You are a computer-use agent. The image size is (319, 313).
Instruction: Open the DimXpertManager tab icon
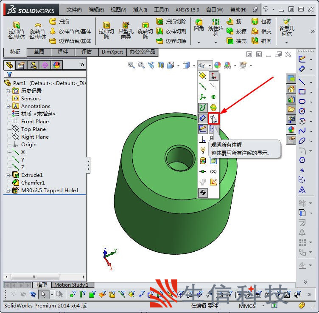point(45,65)
